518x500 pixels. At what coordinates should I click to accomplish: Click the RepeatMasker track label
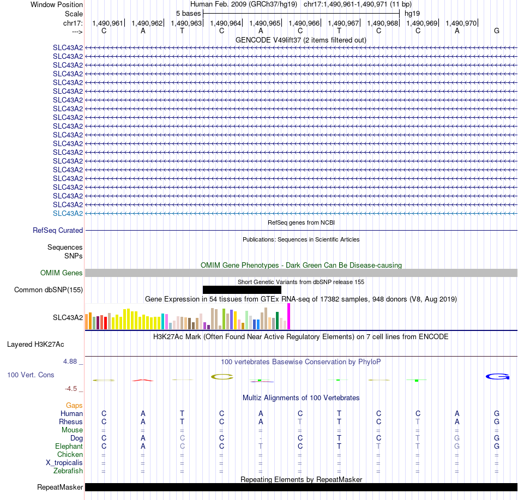(x=60, y=487)
